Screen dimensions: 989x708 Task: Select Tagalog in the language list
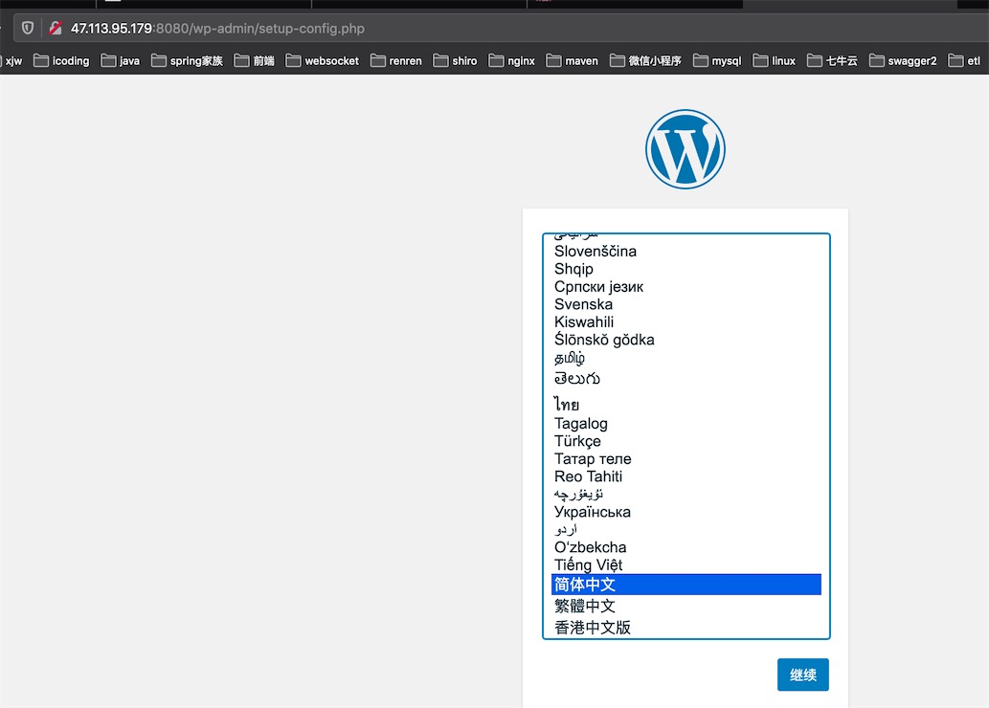click(x=686, y=423)
